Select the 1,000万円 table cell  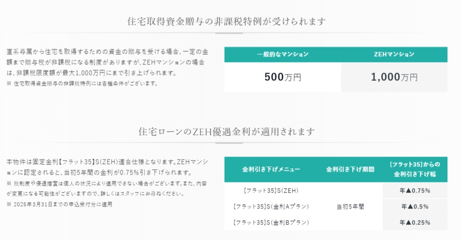394,77
